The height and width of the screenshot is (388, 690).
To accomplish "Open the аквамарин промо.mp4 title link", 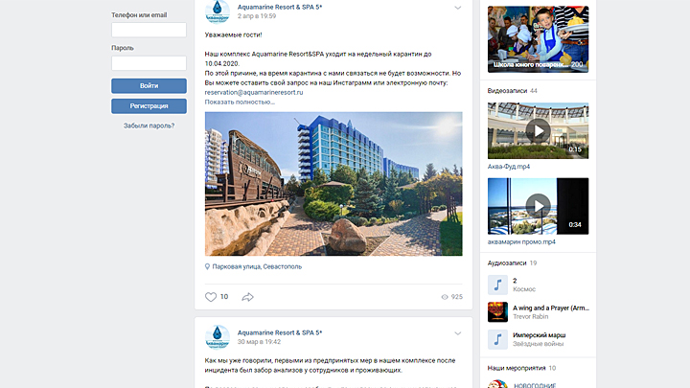I will (x=521, y=242).
